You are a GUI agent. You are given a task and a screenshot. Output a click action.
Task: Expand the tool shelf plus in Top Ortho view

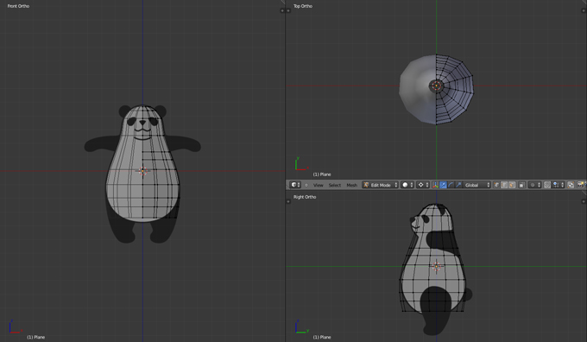tap(288, 10)
